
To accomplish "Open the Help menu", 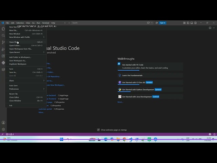I will (53, 23).
